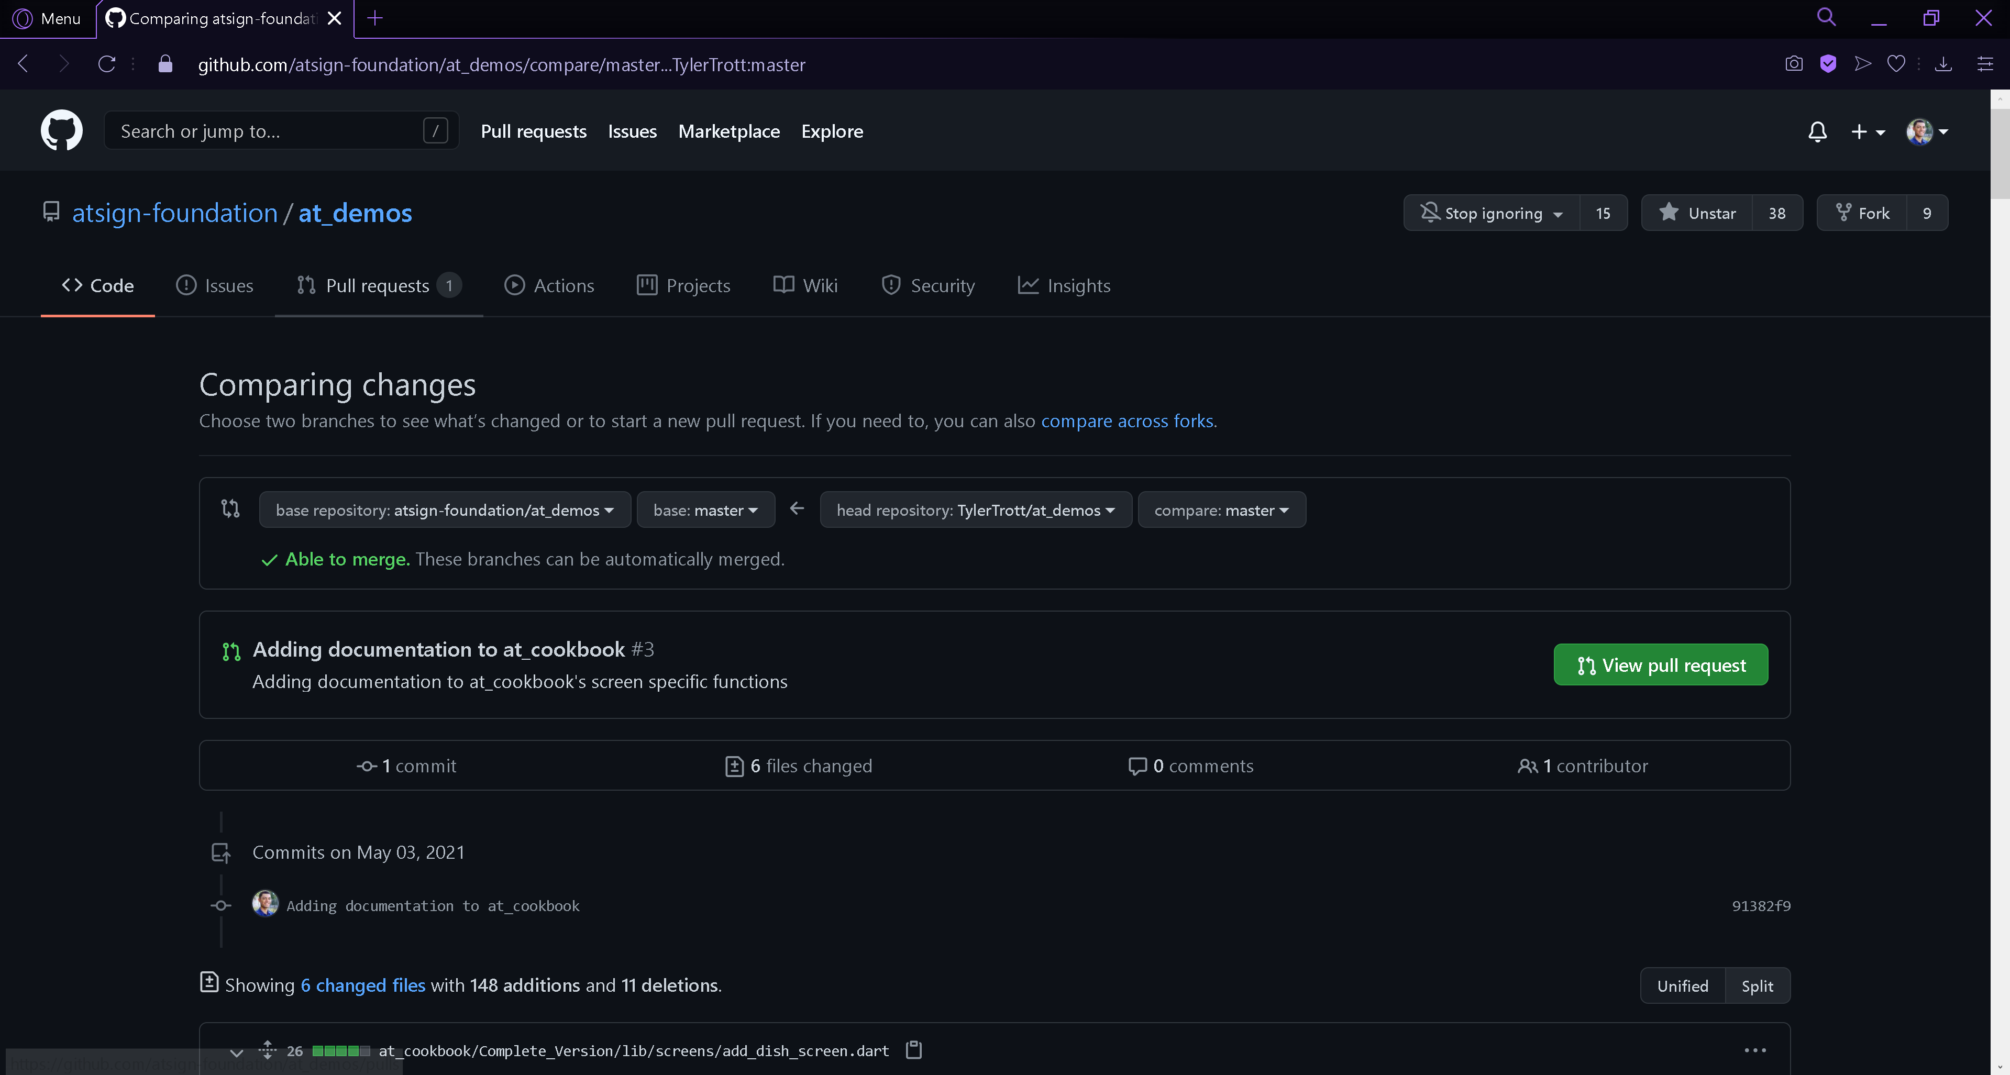This screenshot has width=2010, height=1075.
Task: Click the site security lock icon
Action: click(165, 64)
